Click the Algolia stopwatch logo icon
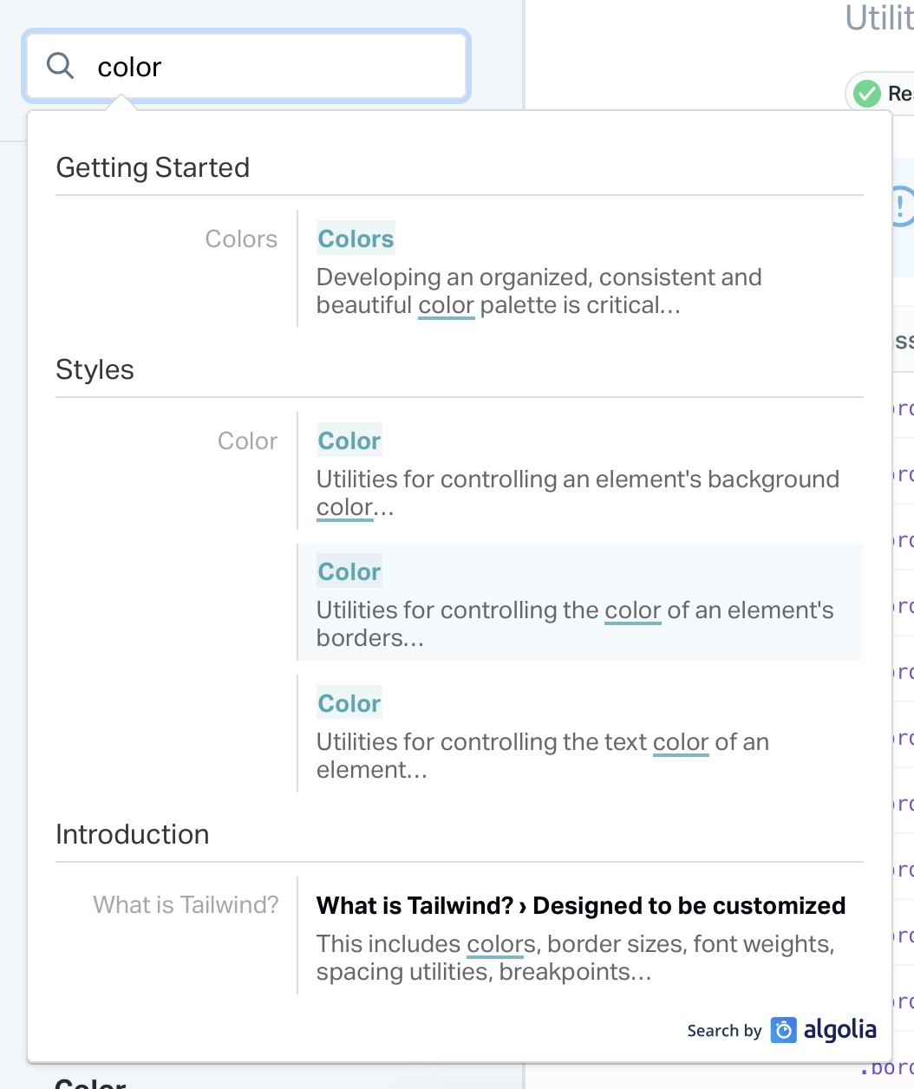 pyautogui.click(x=784, y=1030)
